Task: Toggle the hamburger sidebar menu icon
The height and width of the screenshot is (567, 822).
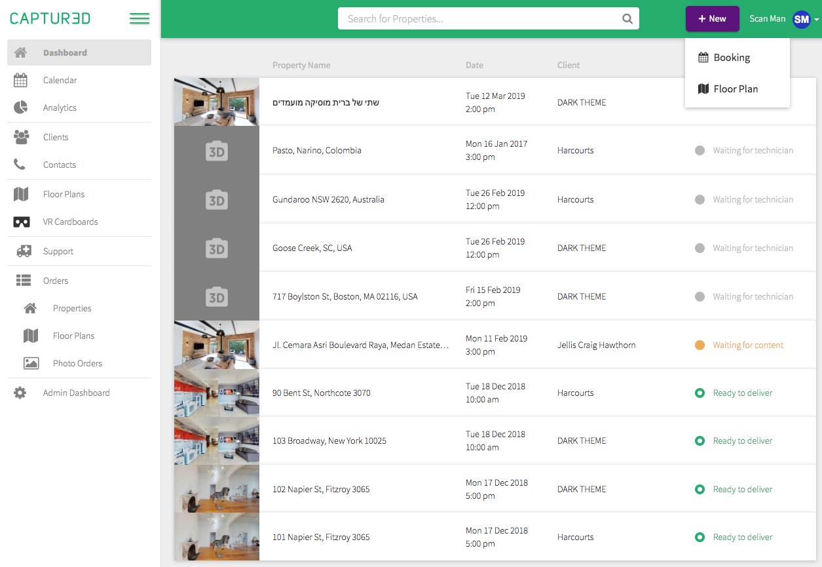Action: [140, 19]
